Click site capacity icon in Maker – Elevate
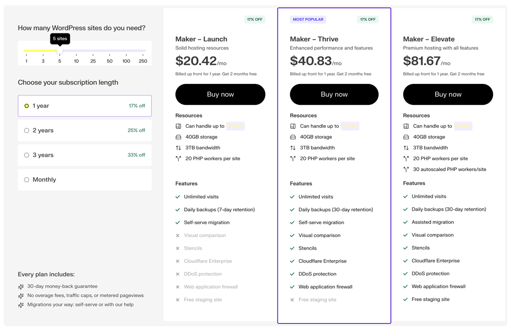This screenshot has width=511, height=330. point(406,126)
